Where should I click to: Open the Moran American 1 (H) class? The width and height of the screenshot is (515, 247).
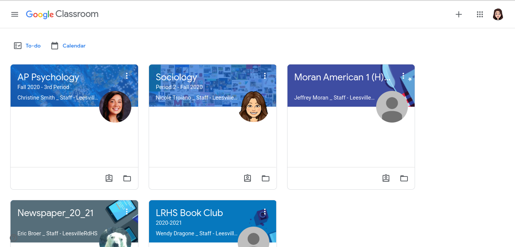(x=342, y=77)
